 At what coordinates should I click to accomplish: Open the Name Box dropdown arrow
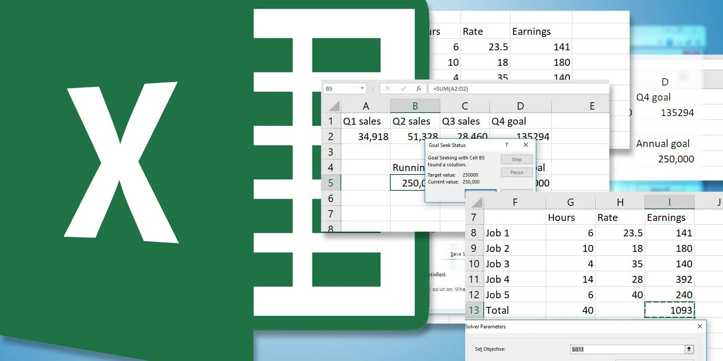pos(362,89)
